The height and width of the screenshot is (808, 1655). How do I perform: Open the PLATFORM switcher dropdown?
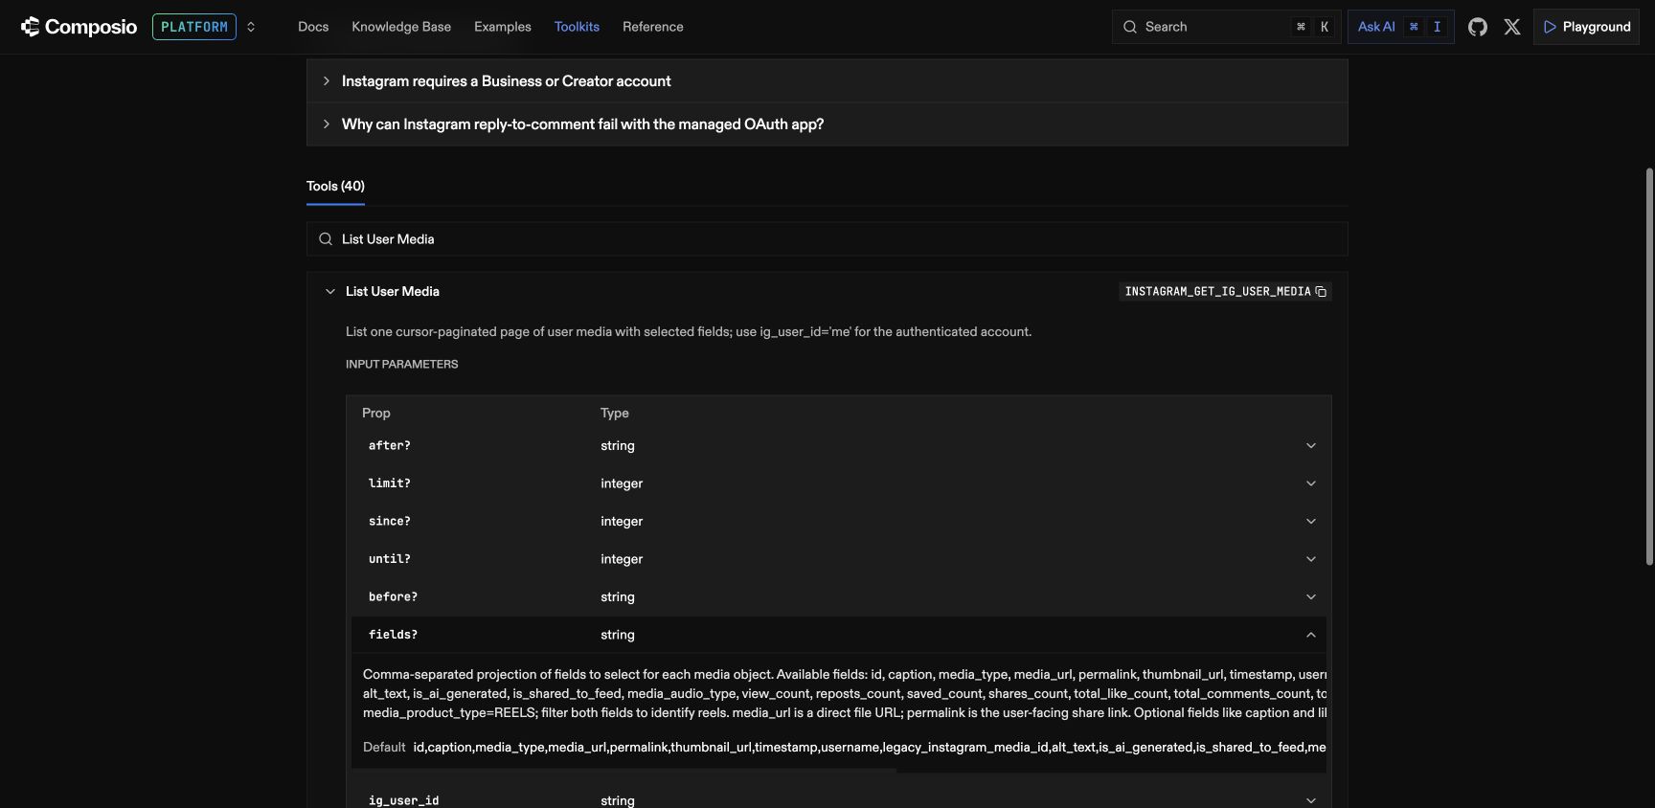tap(205, 27)
